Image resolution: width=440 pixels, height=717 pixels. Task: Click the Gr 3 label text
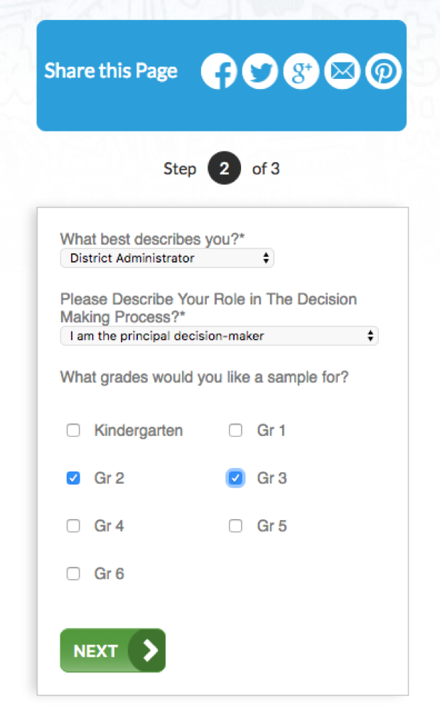point(272,478)
